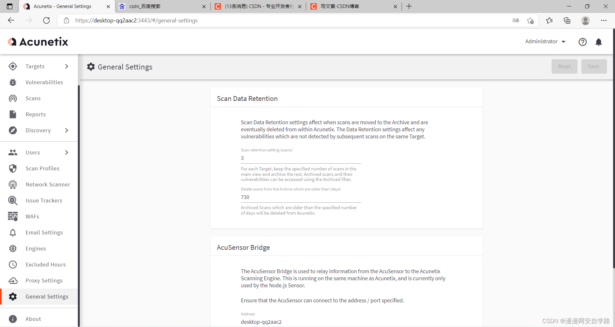Click the translate page icon
Viewport: 615px width, 327px height.
tap(516, 20)
